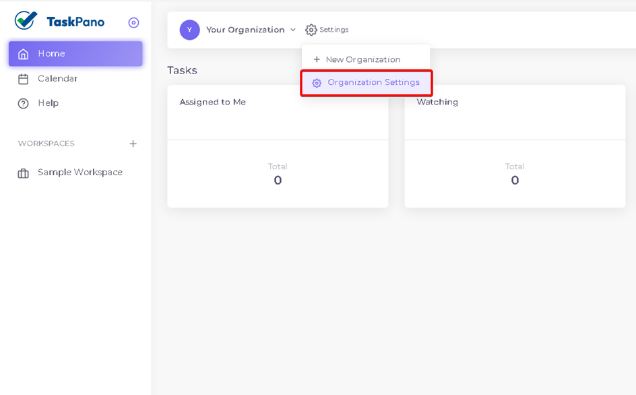The width and height of the screenshot is (636, 395).
Task: Click the plus icon beside New Organization
Action: point(317,60)
